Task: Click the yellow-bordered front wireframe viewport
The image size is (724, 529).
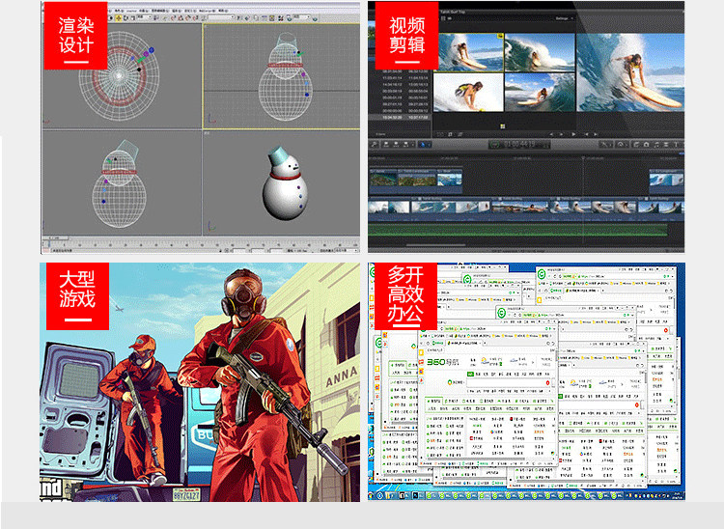Action: [281, 76]
